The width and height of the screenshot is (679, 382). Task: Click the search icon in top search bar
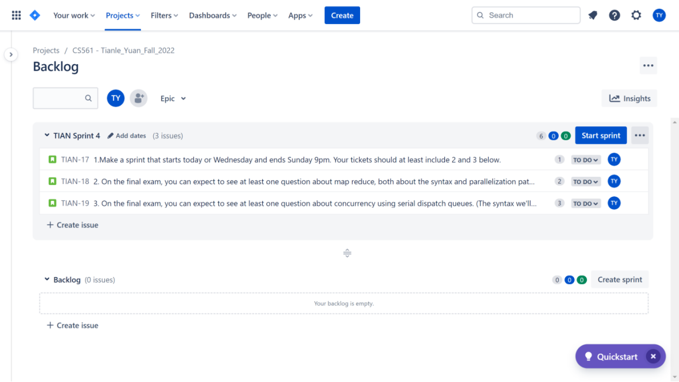click(x=480, y=15)
